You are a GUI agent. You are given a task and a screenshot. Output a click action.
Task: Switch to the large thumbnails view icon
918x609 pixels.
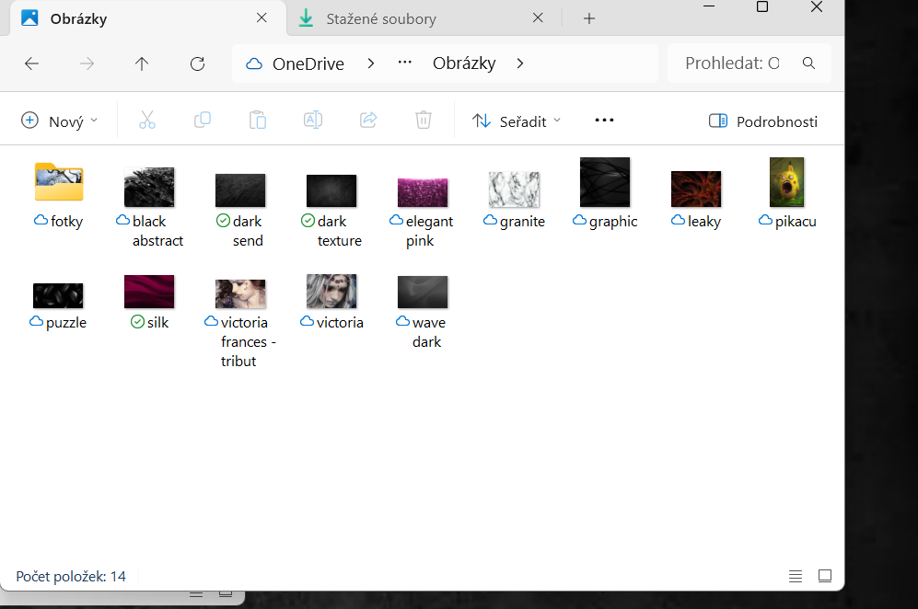pos(825,576)
